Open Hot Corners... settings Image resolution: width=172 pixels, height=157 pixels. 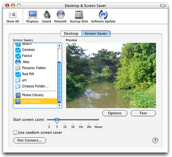(x=30, y=140)
